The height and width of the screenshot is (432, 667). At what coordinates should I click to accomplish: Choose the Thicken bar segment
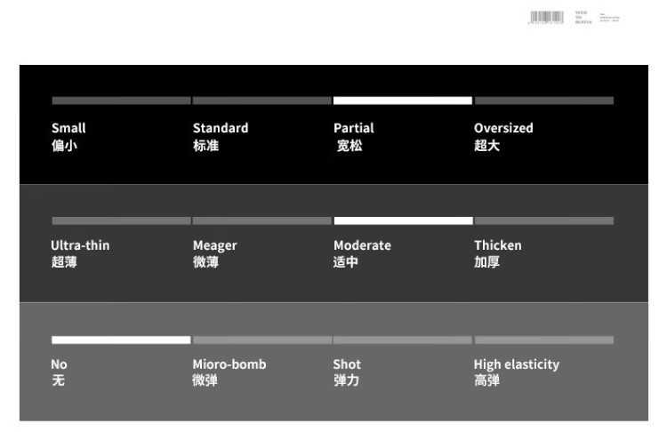coord(543,220)
